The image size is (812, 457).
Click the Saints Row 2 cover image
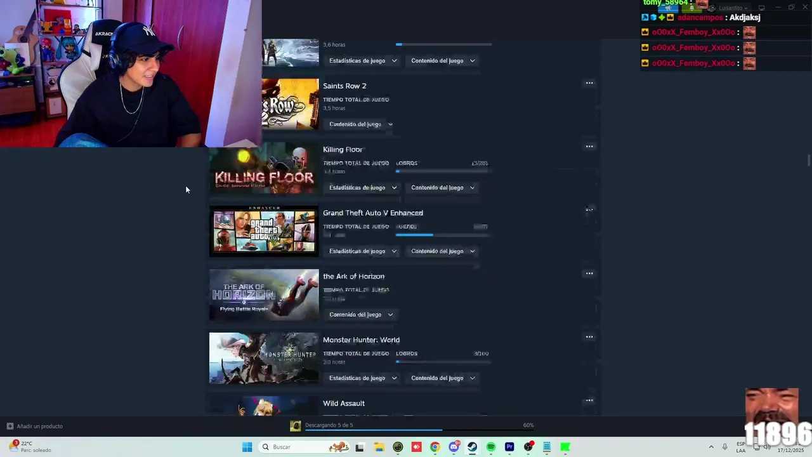291,104
